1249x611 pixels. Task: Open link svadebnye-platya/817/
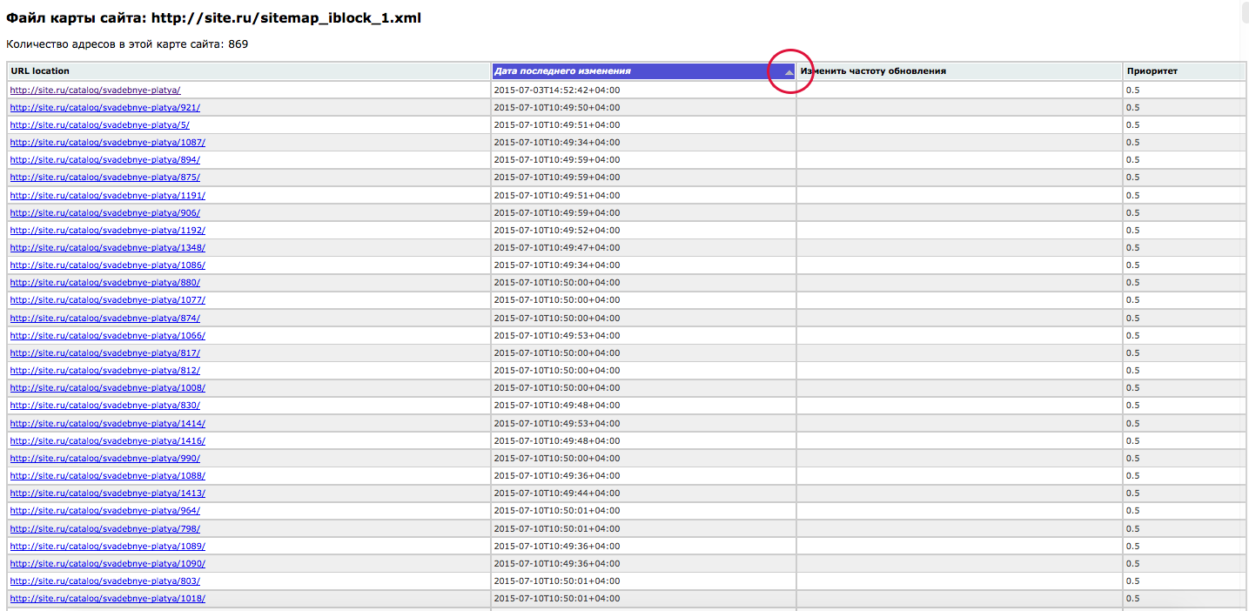[104, 352]
